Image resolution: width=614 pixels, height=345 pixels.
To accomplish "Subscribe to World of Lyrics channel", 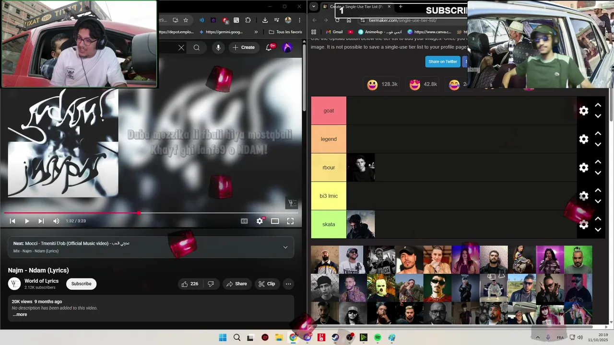I will pos(82,284).
